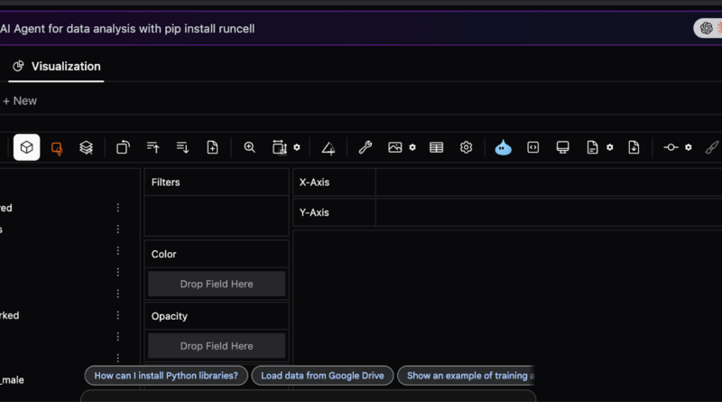
Task: Click the Color Drop Field Here zone
Action: pyautogui.click(x=217, y=284)
